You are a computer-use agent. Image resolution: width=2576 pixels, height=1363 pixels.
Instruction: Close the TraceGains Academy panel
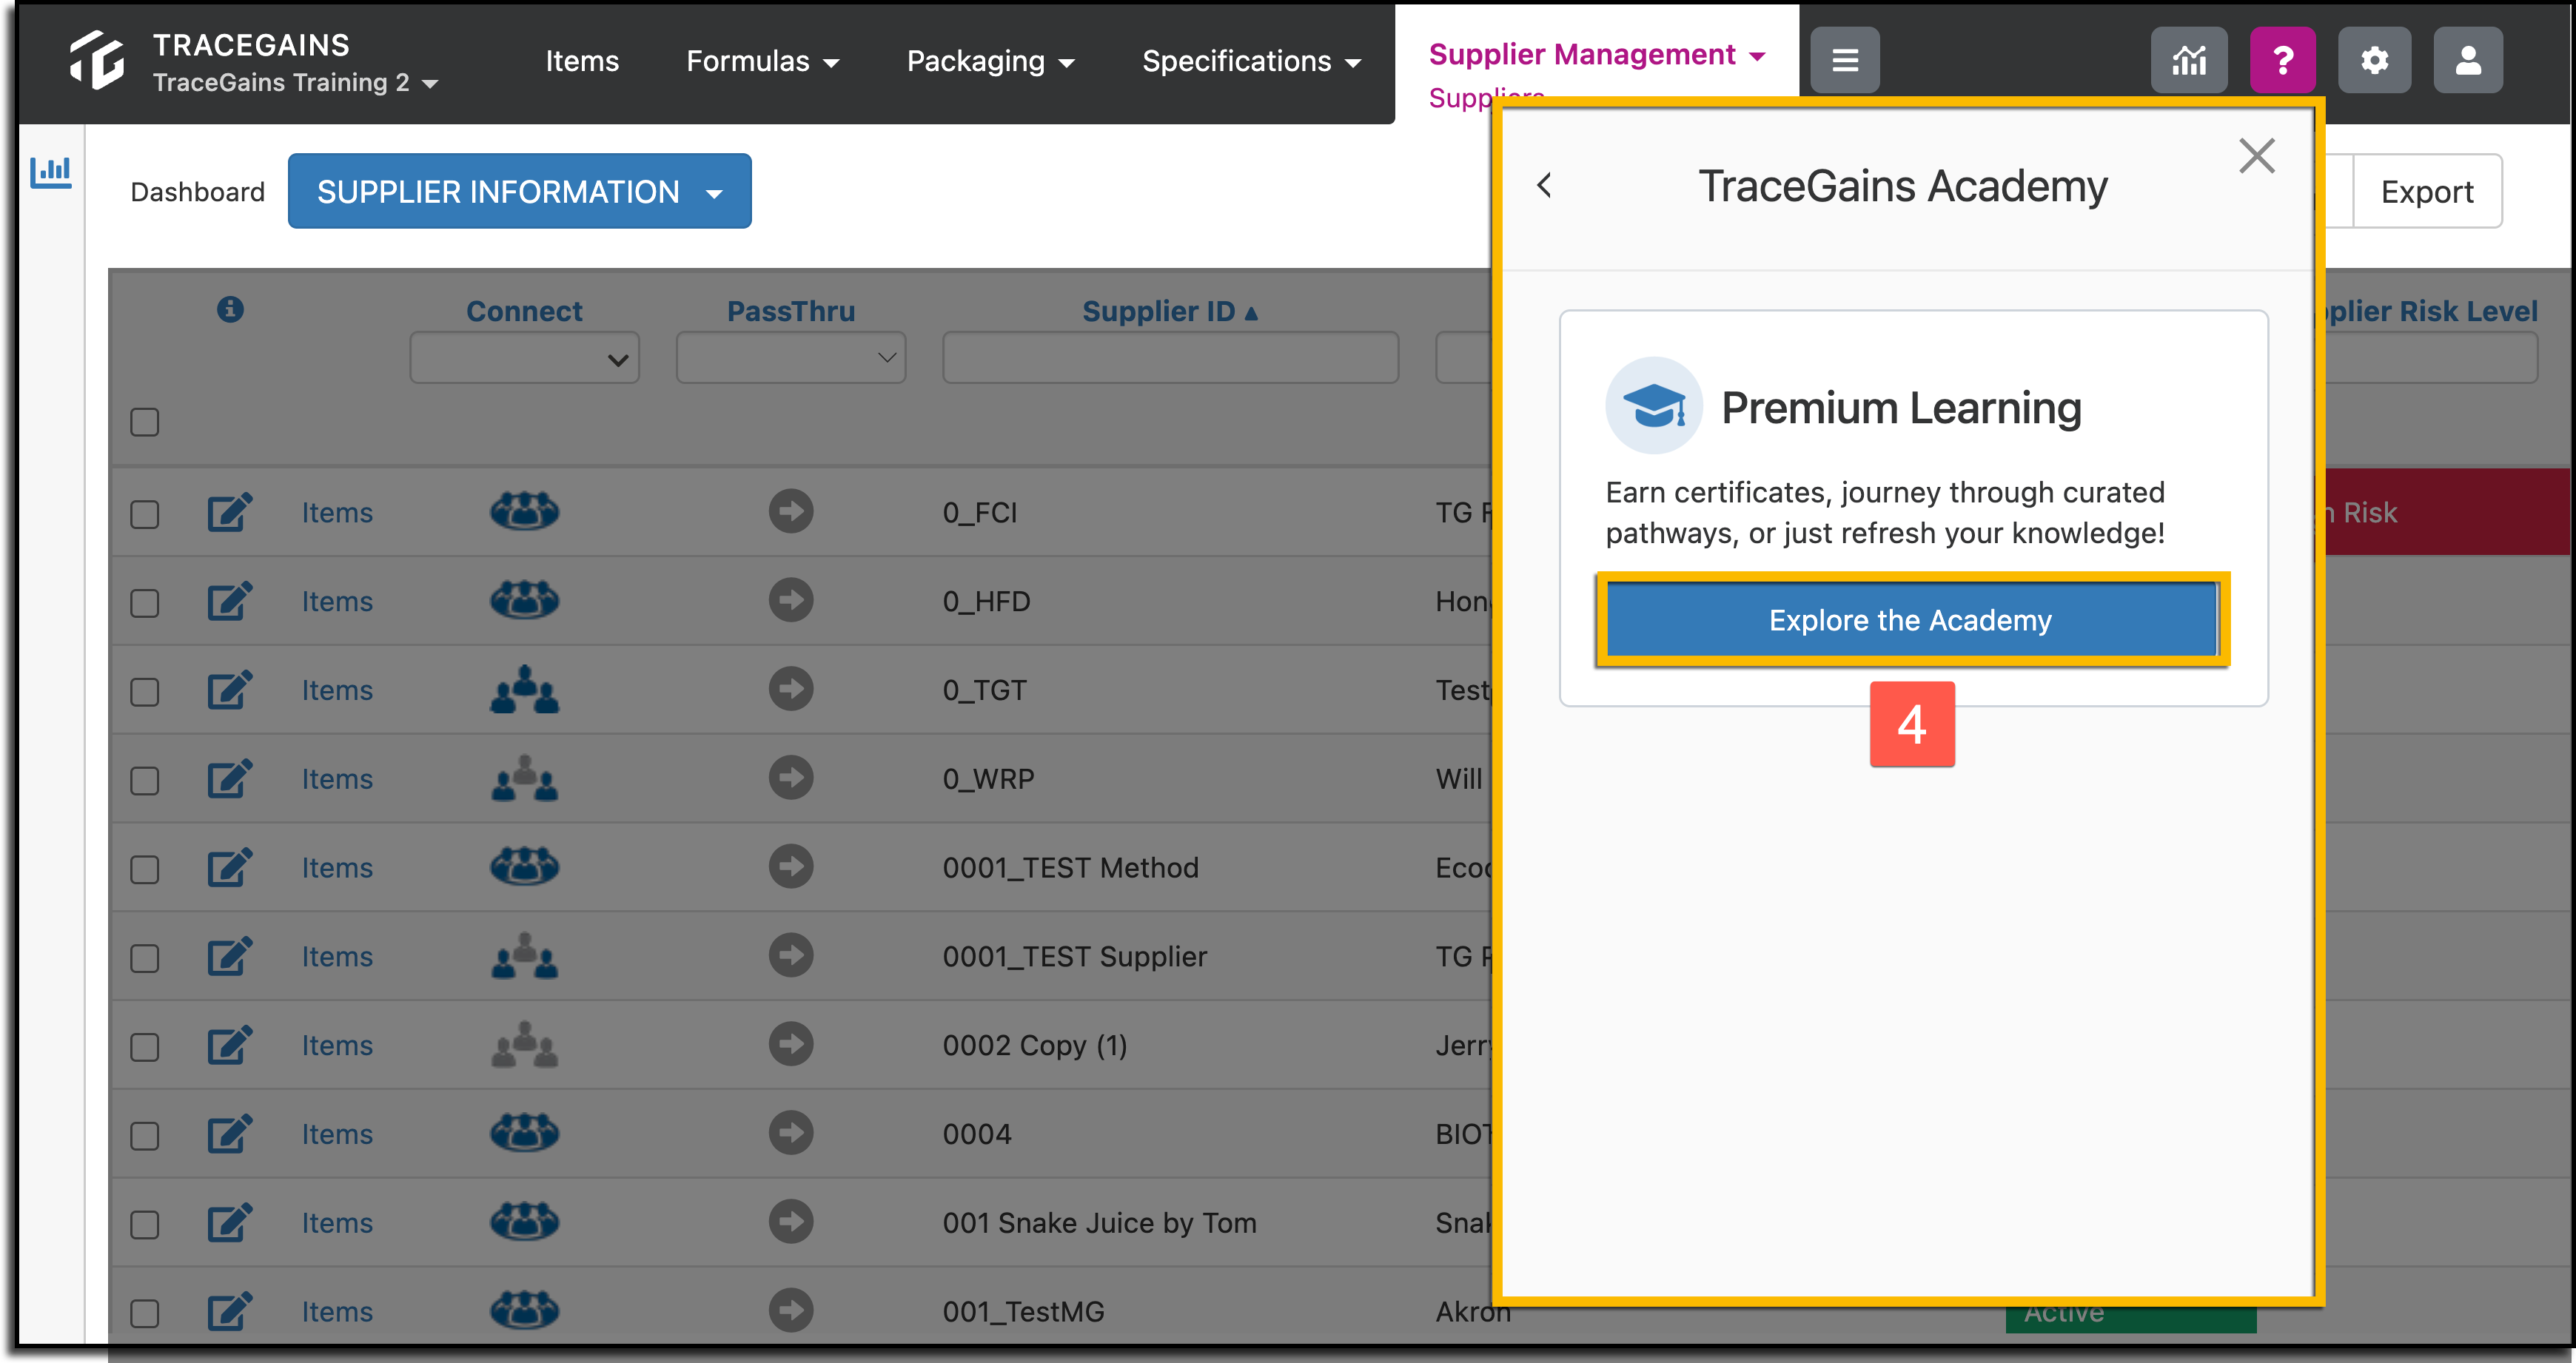(2256, 156)
